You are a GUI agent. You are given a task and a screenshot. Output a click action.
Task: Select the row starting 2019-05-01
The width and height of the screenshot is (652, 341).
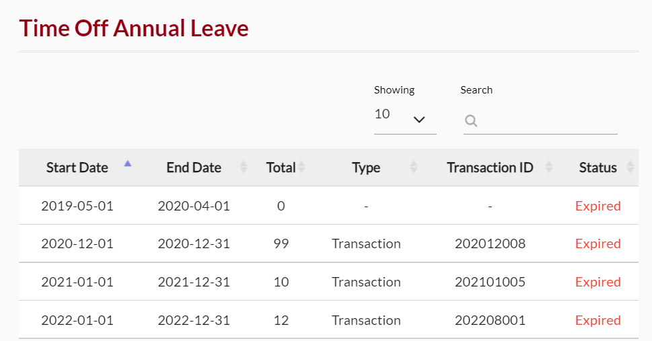pos(328,205)
